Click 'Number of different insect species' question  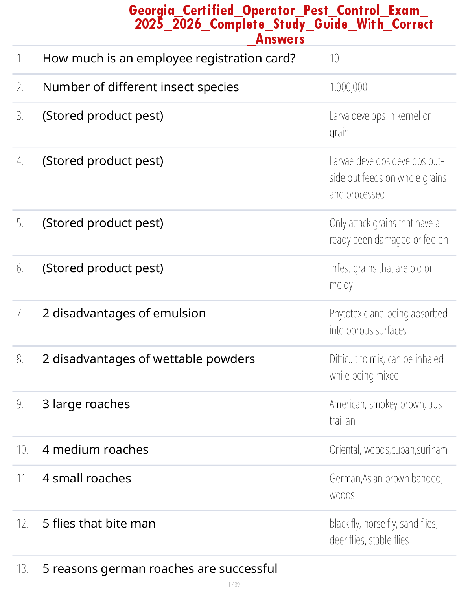click(x=140, y=87)
